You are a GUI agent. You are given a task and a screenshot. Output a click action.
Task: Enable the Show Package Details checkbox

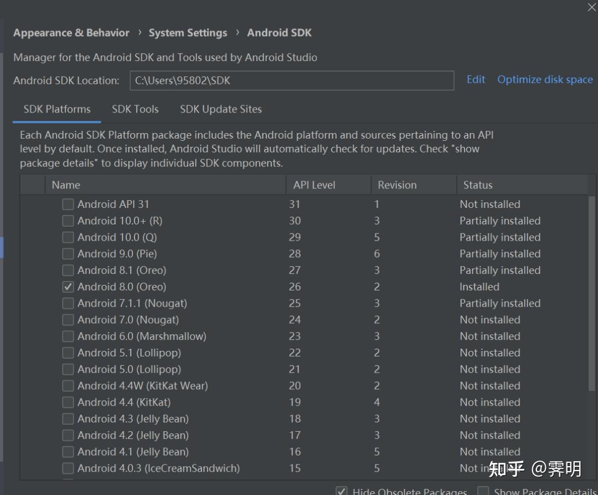[x=483, y=491]
